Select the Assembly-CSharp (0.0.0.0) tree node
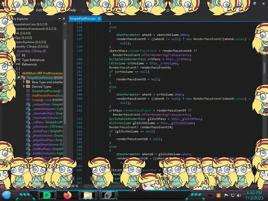This screenshot has width=268, height=201. tap(32, 46)
